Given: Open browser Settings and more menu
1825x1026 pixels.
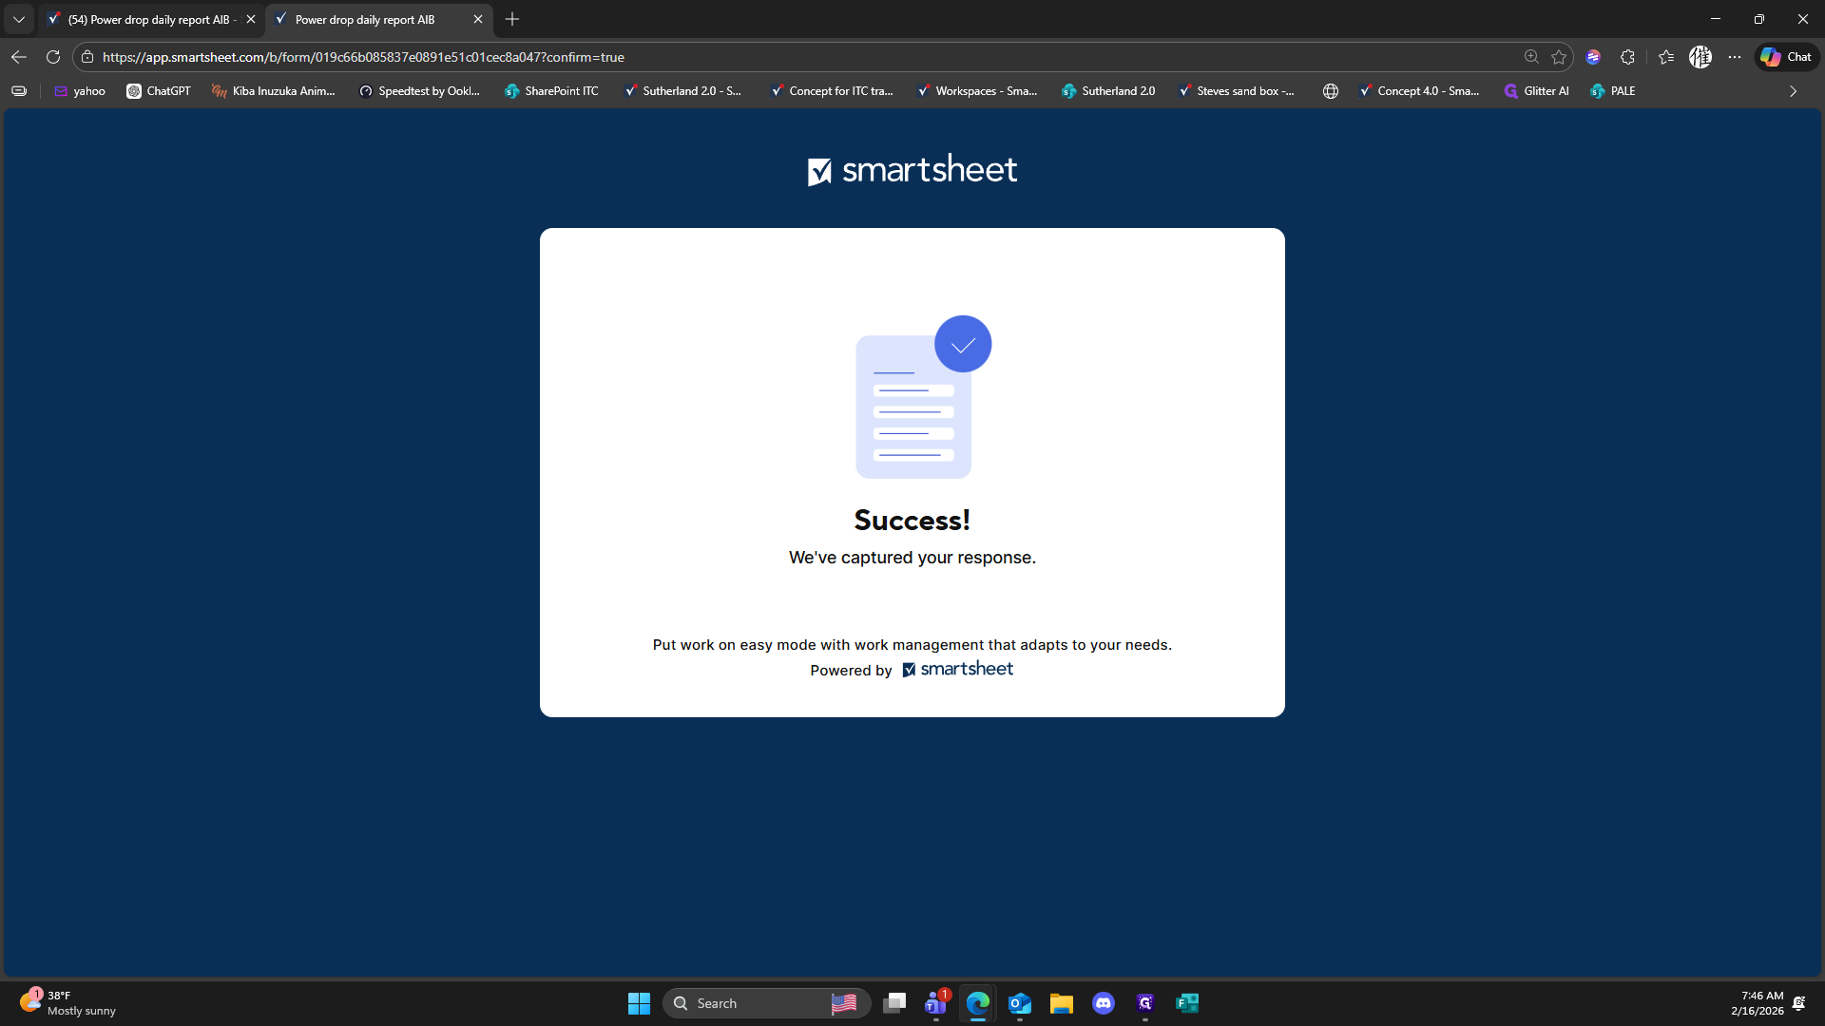Looking at the screenshot, I should [x=1735, y=57].
